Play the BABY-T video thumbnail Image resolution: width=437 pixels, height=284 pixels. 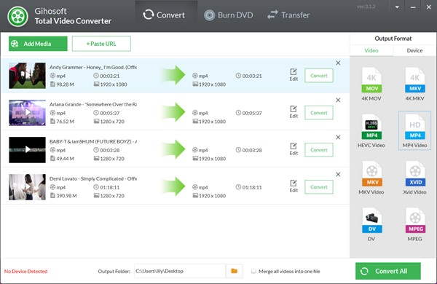coord(27,150)
